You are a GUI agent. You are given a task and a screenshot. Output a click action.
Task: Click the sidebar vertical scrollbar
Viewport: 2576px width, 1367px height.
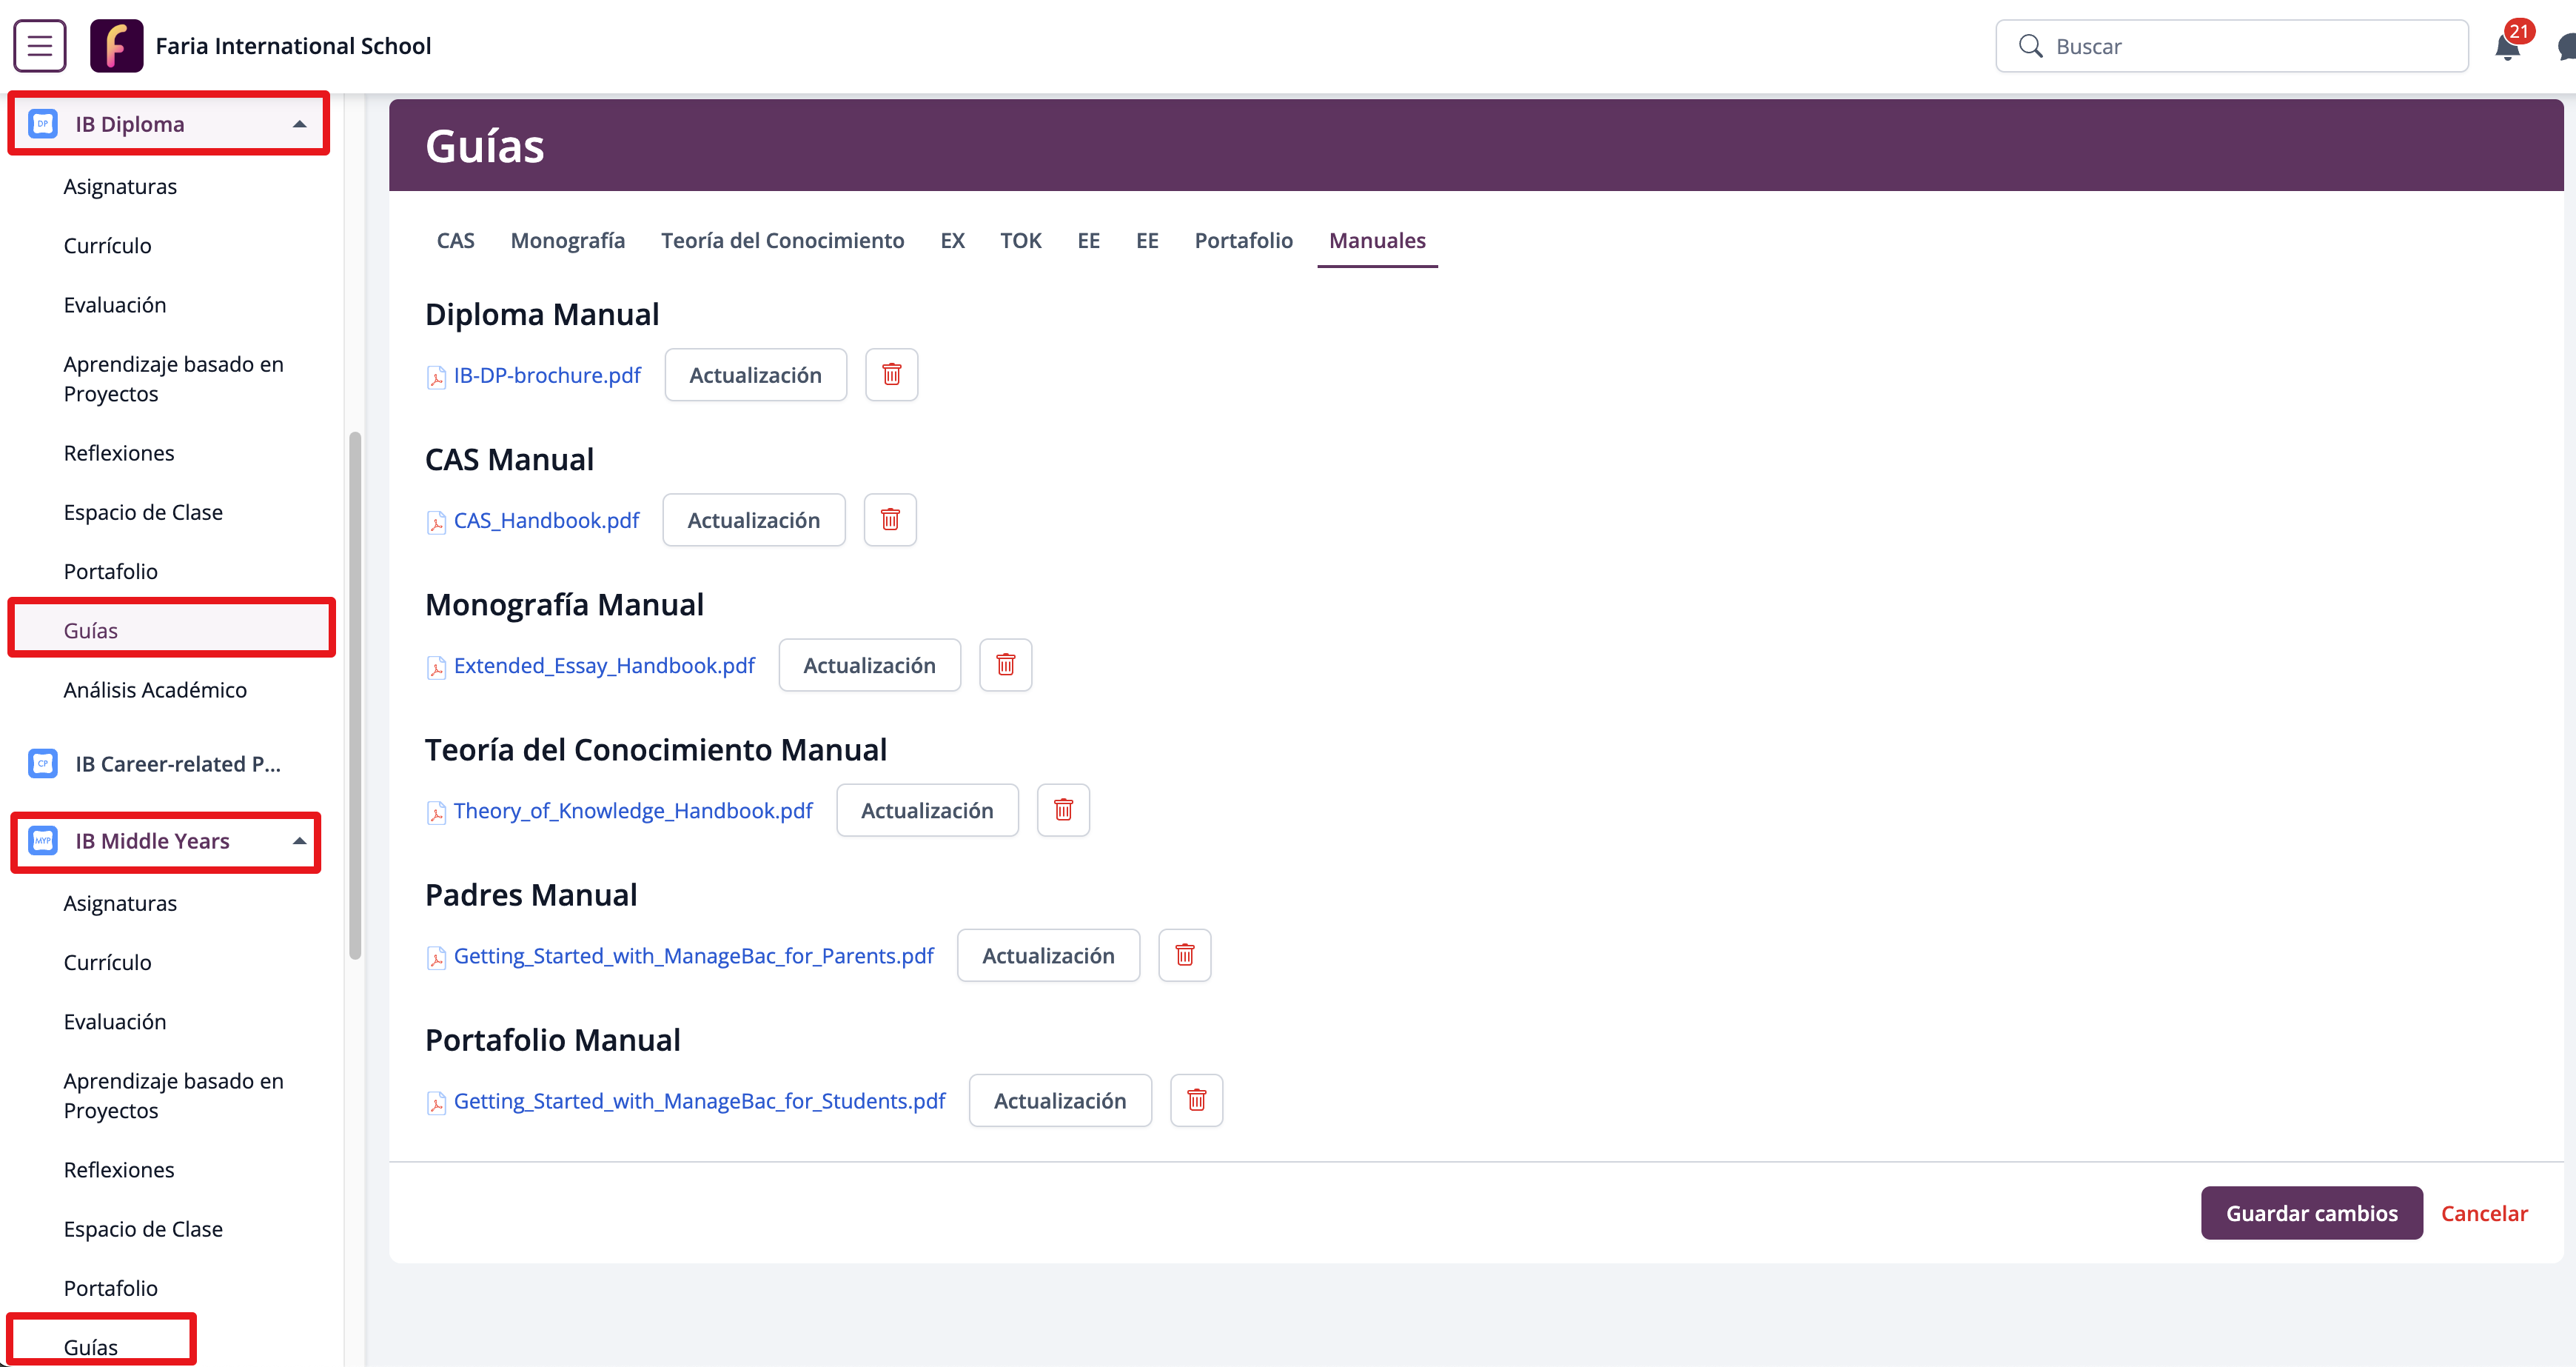click(355, 695)
